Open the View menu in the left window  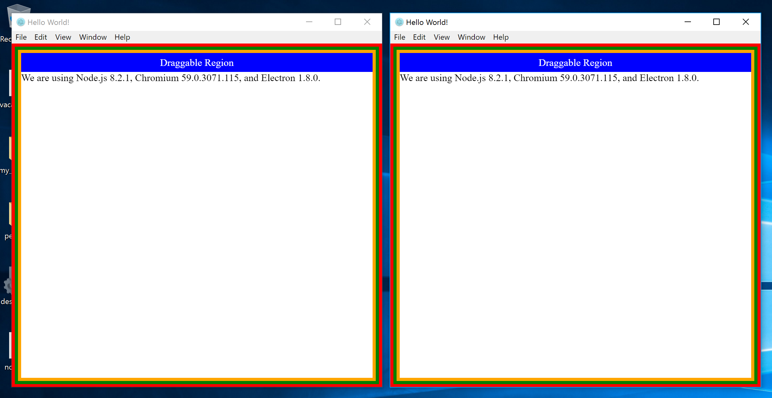tap(63, 37)
